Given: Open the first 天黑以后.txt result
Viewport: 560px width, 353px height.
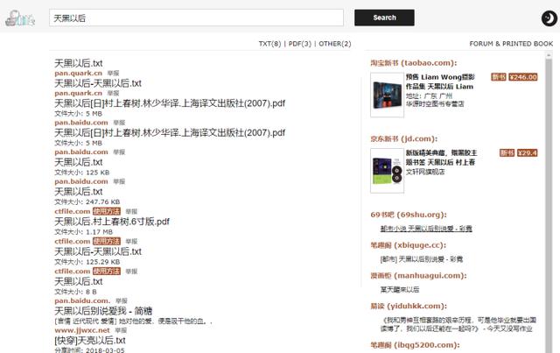Looking at the screenshot, I should [79, 63].
